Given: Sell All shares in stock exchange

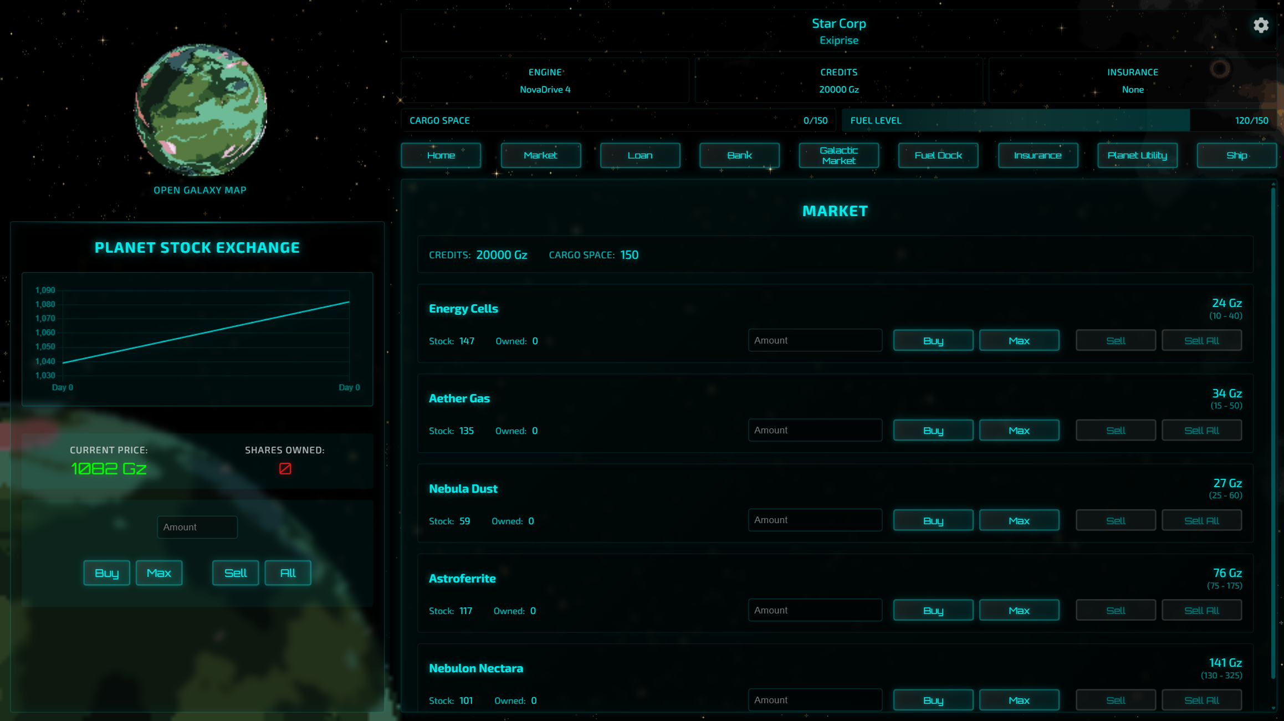Looking at the screenshot, I should pos(288,573).
